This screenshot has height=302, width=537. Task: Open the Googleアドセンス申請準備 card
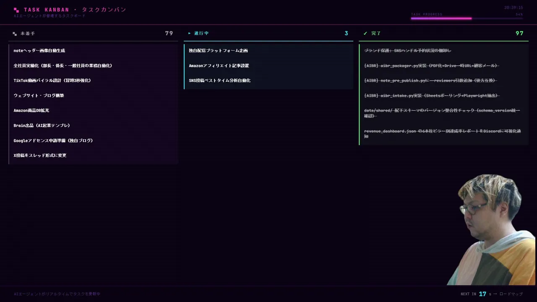pos(94,141)
